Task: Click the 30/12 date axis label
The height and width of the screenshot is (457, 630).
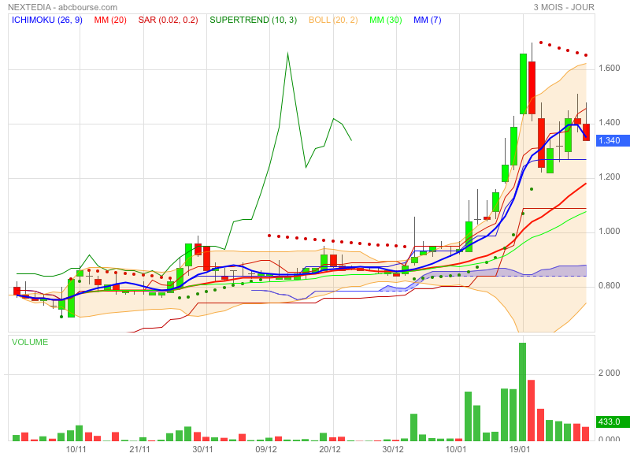Action: click(x=392, y=449)
